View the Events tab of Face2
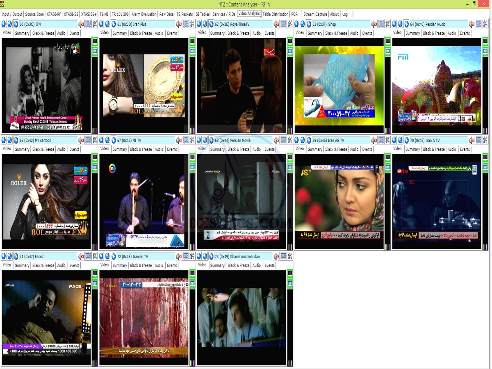 74,265
